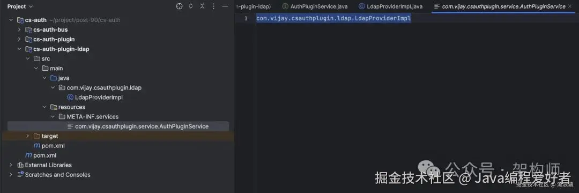Select LdapProviderImpl in the project tree
579x193 pixels.
99,98
